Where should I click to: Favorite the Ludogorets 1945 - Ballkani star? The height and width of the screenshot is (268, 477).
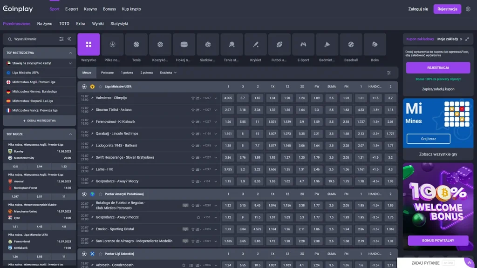click(x=193, y=146)
